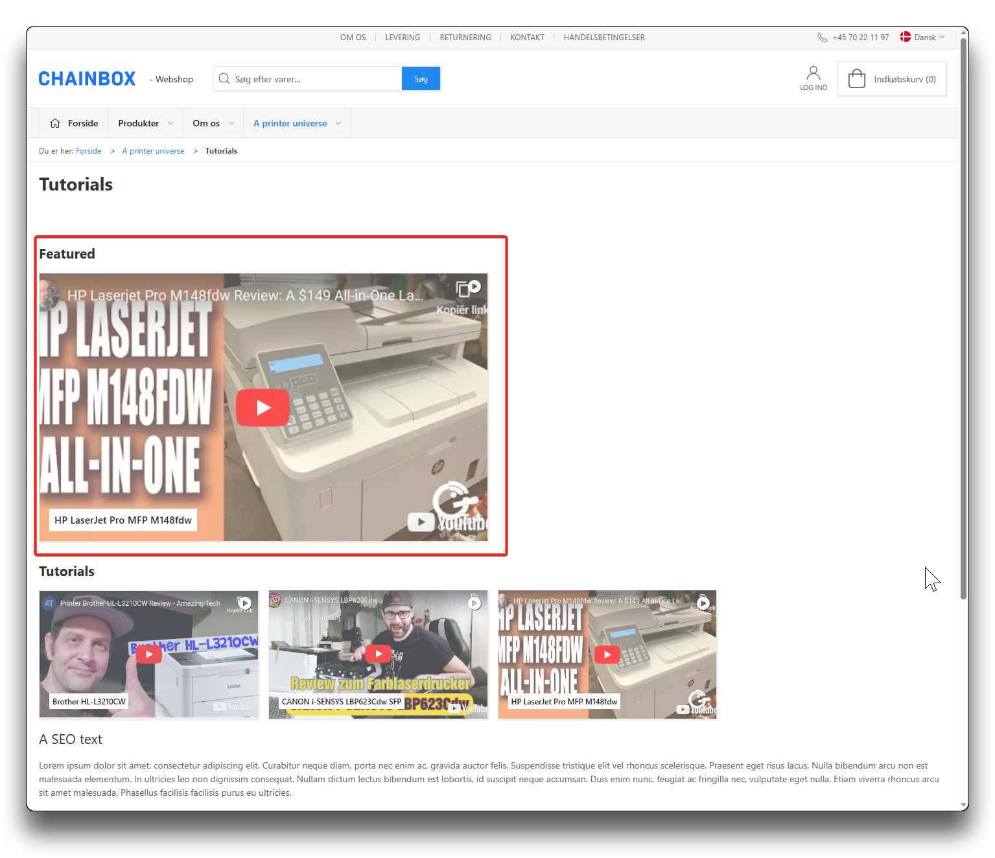The height and width of the screenshot is (858, 995).
Task: Open the Indkøbskurv shopping bag icon
Action: [x=856, y=79]
